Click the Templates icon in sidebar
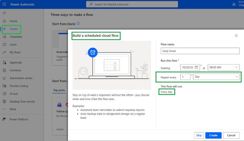 pos(4,37)
